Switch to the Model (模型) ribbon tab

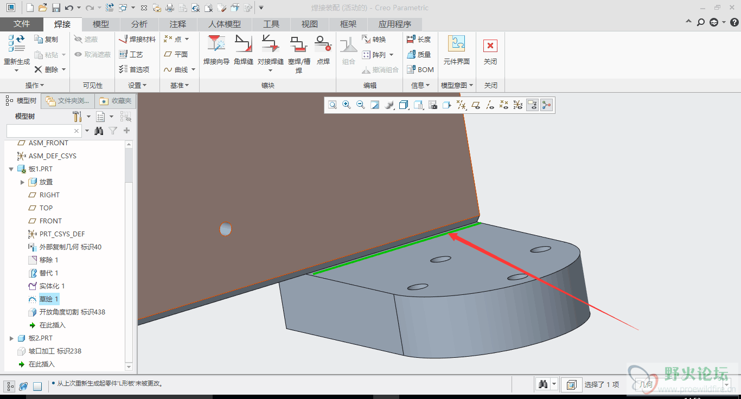101,24
